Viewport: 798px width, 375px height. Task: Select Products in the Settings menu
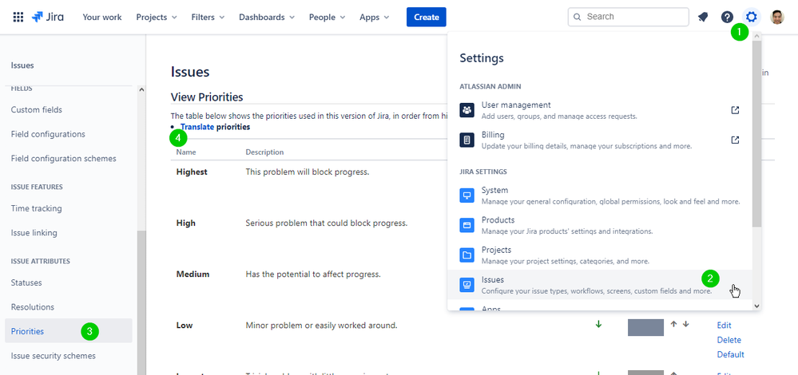point(600,225)
